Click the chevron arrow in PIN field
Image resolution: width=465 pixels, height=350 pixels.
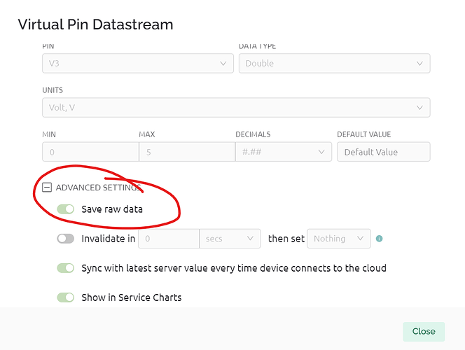click(x=223, y=64)
